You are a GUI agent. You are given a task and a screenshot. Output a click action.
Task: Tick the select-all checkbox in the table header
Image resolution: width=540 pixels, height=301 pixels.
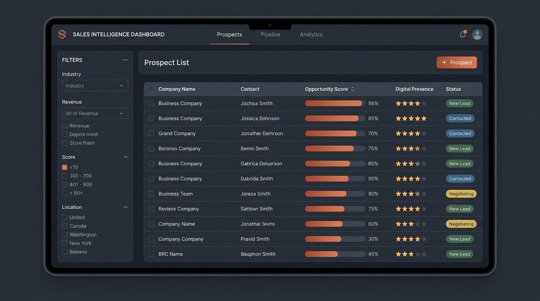click(x=151, y=89)
